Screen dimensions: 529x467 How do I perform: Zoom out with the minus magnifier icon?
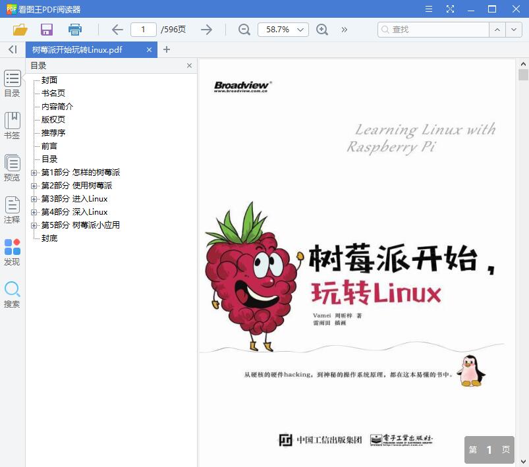[244, 30]
